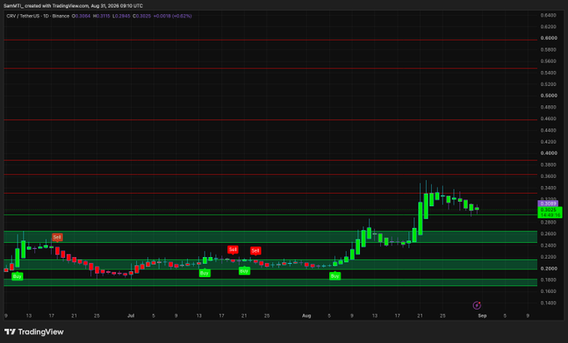The width and height of the screenshot is (568, 343).
Task: Select the Buy signal label near July 21
Action: click(244, 271)
